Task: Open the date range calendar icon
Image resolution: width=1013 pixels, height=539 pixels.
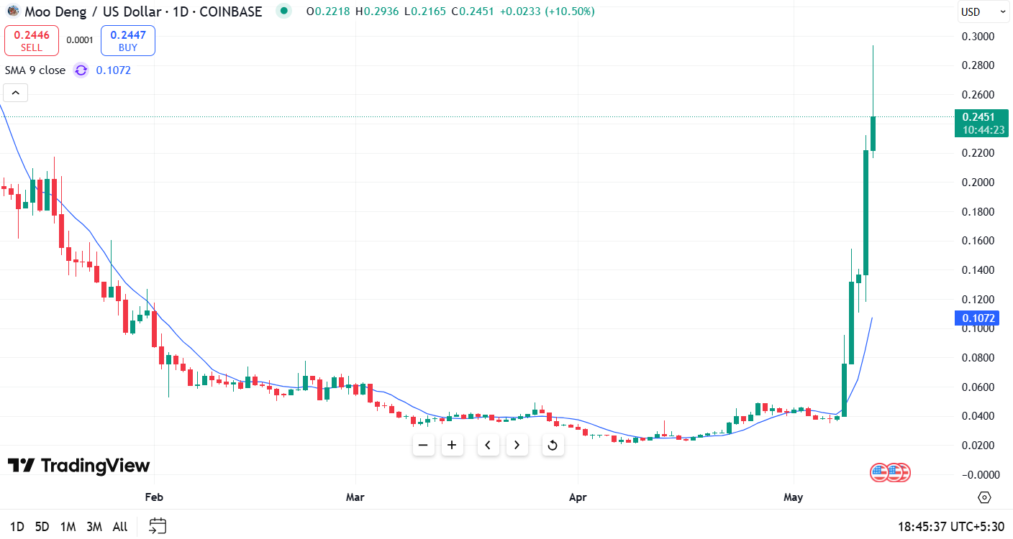Action: pyautogui.click(x=158, y=526)
